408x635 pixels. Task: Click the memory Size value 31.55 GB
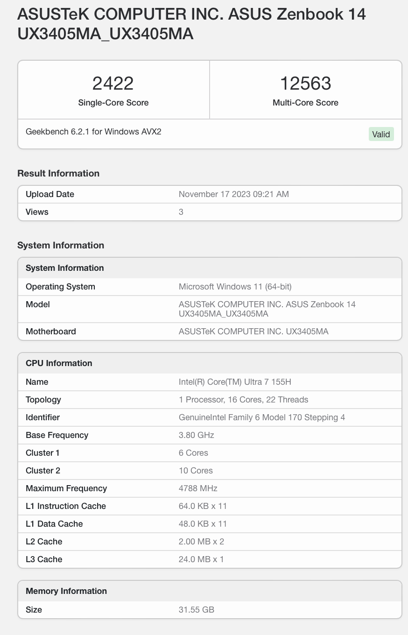[x=197, y=610]
